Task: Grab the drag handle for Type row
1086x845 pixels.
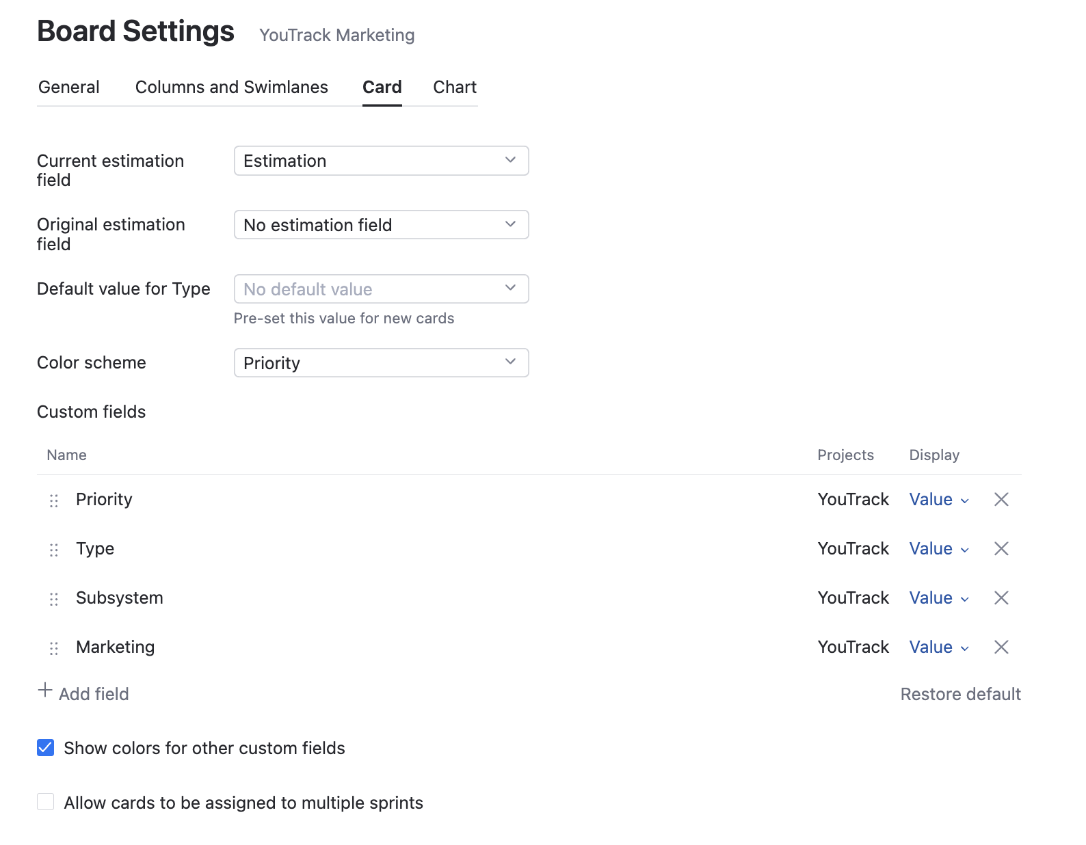Action: pyautogui.click(x=54, y=550)
